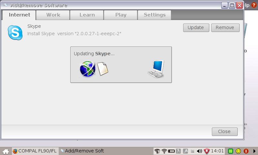
Task: Minimize the Add/Remove Software window
Action: [x=224, y=5]
